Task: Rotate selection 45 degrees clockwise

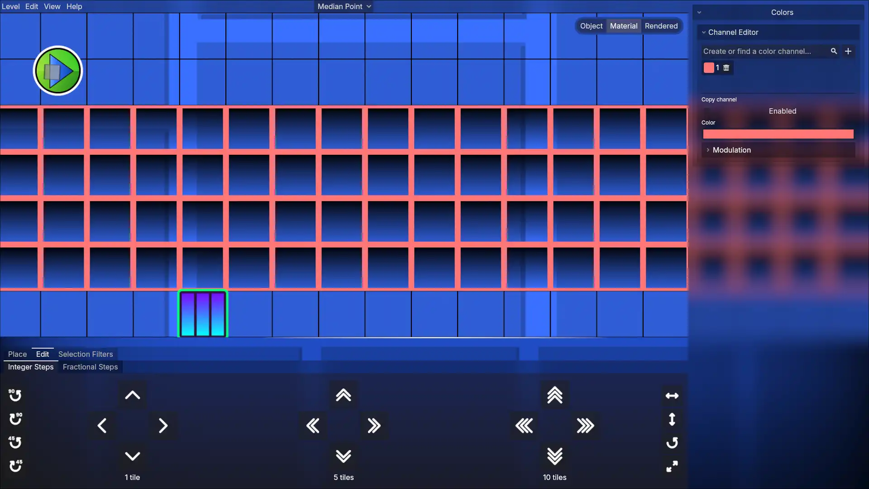Action: 15,466
